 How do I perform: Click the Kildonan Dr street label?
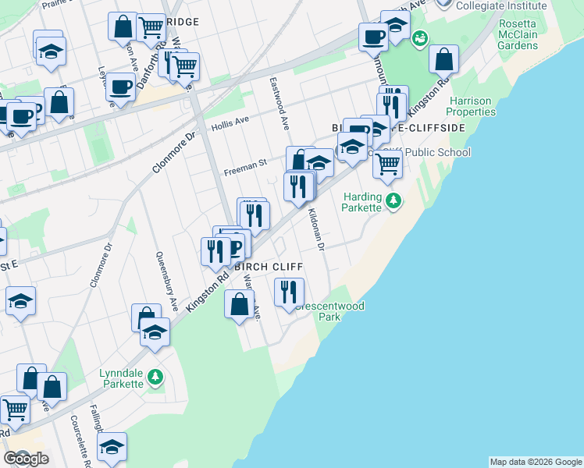click(x=316, y=229)
